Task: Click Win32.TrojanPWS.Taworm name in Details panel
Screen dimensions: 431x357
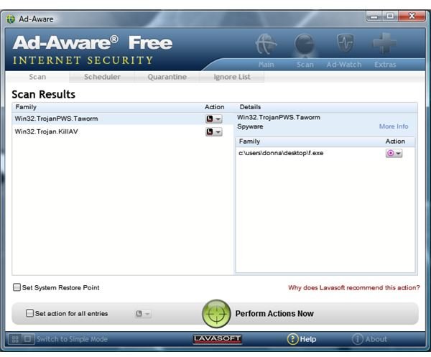Action: (x=279, y=117)
